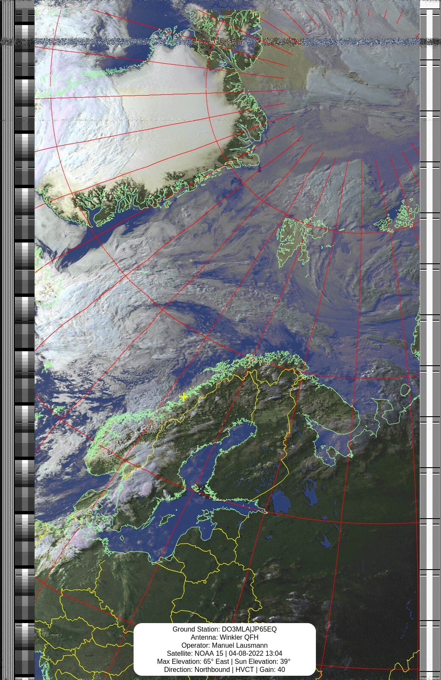This screenshot has width=441, height=680.
Task: Click the "Max Elevation: 65° East | Sun Elevation: 39°" line
Action: 224,661
